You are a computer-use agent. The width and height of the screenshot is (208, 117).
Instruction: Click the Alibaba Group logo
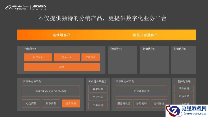[17, 8]
